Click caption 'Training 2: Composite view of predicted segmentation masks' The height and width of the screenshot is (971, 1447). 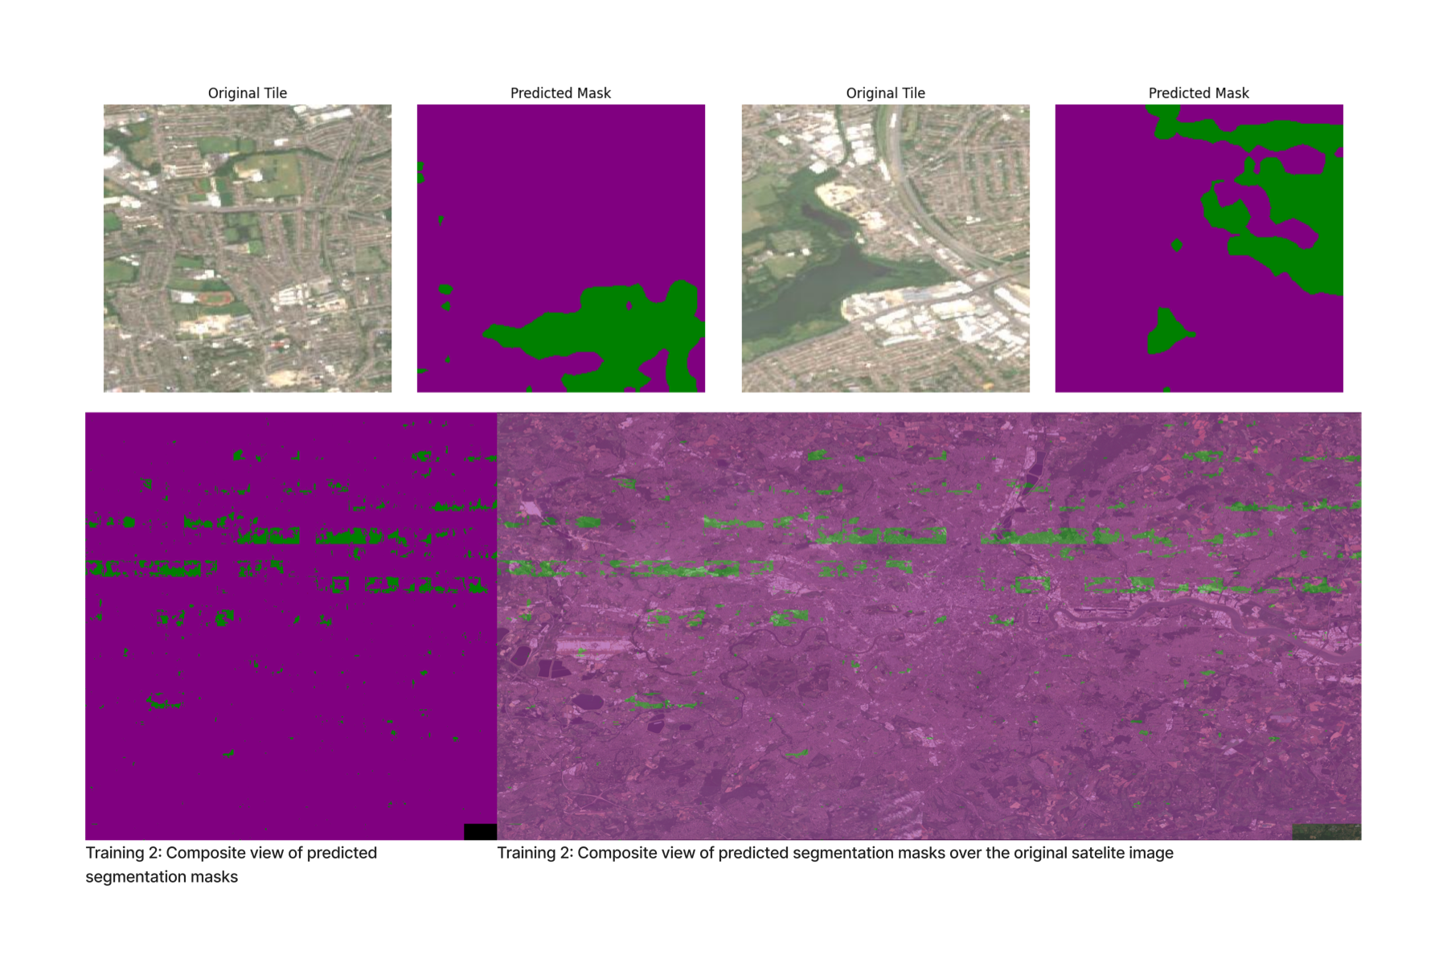point(232,865)
